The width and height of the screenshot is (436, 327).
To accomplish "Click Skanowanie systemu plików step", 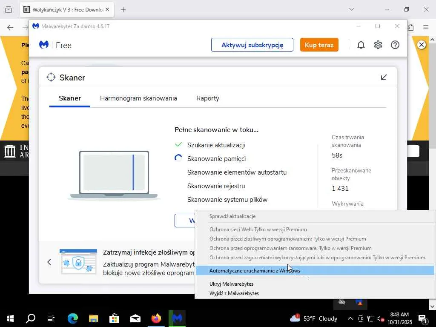I will (227, 199).
